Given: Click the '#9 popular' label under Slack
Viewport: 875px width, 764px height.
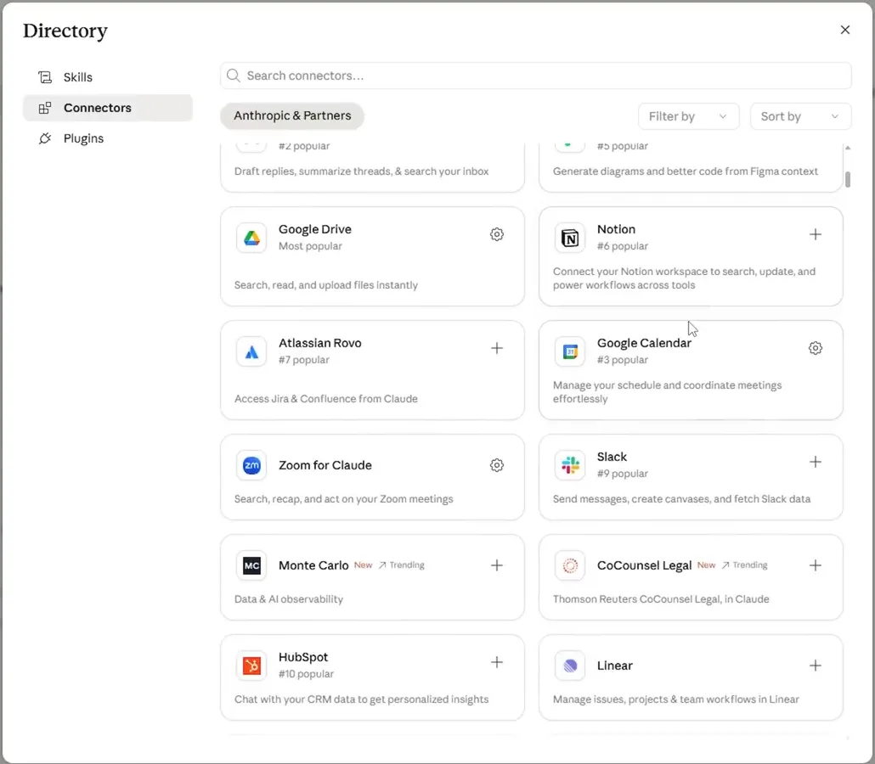Looking at the screenshot, I should [x=622, y=474].
